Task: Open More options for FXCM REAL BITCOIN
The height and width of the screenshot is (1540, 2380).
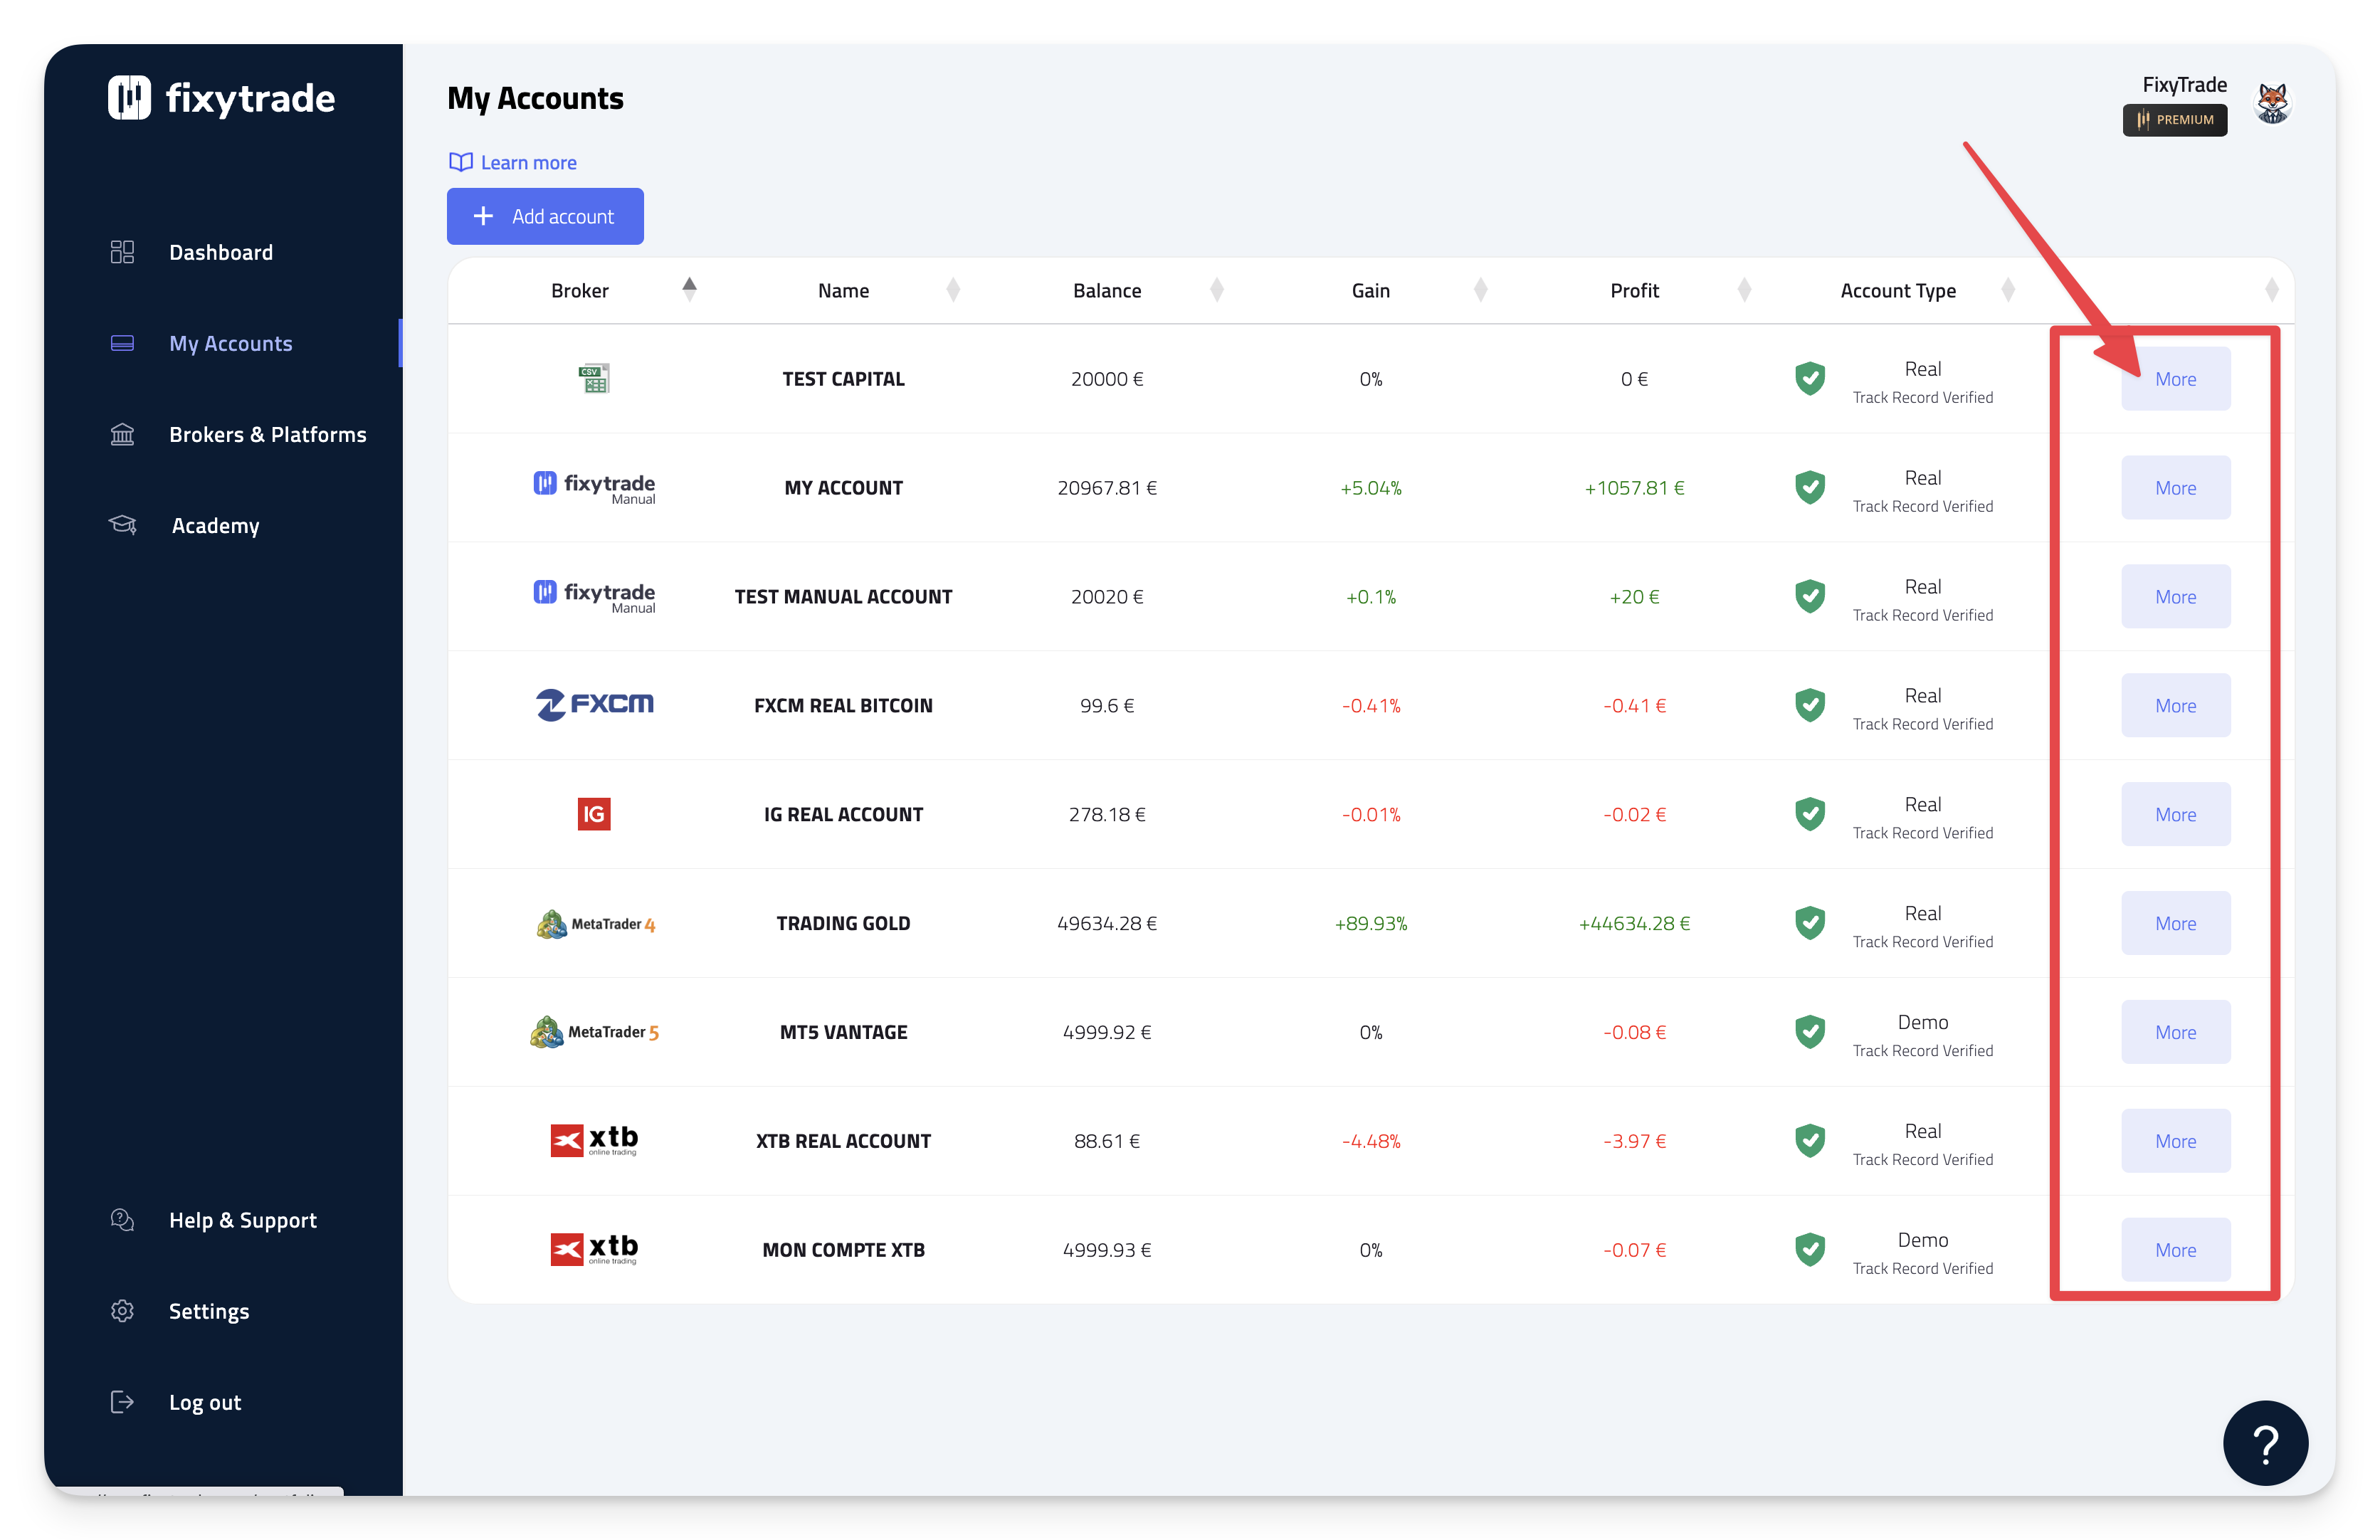Action: click(x=2175, y=705)
